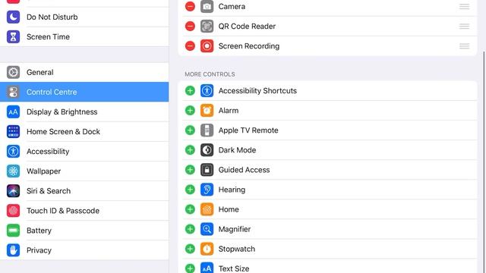Tap the Stopwatch icon
This screenshot has width=486, height=273.
point(207,249)
